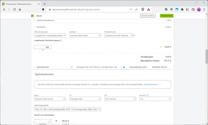Open info icon next to Speicherkonten header
The width and height of the screenshot is (208, 125).
coord(71,67)
